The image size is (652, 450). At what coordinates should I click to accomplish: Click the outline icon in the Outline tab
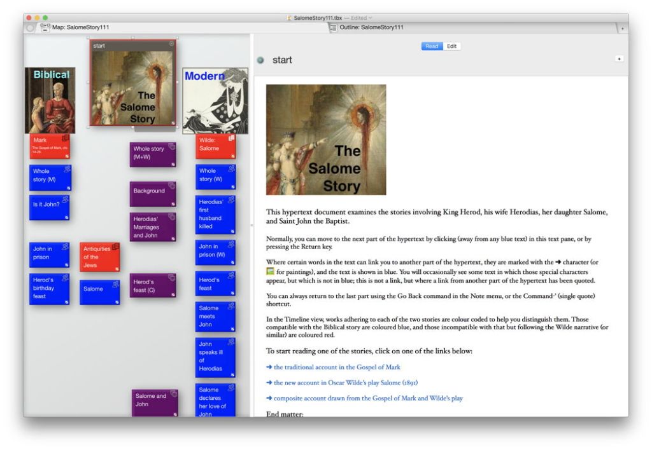[333, 27]
